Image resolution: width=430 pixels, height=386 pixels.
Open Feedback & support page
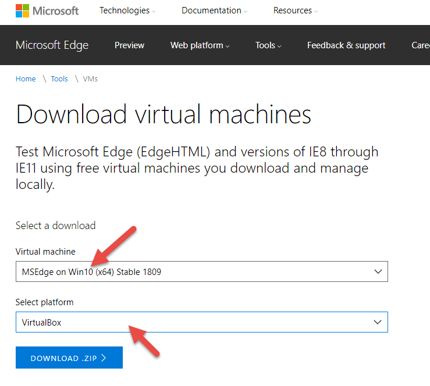(346, 45)
